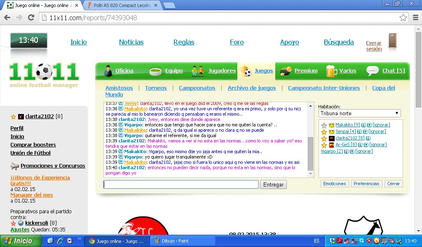Click the Equipo stadium icon
Image resolution: width=422 pixels, height=247 pixels.
156,71
